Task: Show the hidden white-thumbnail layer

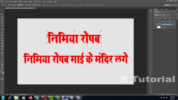Action: click(x=155, y=27)
